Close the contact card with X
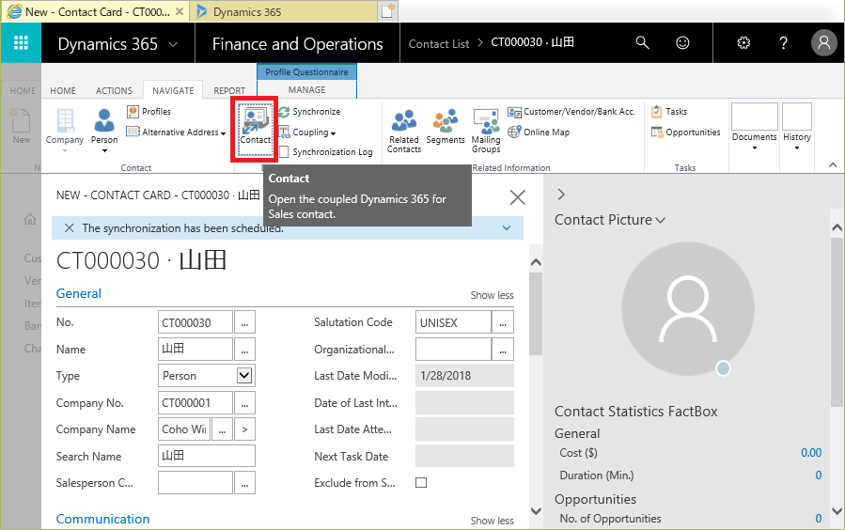 point(517,197)
